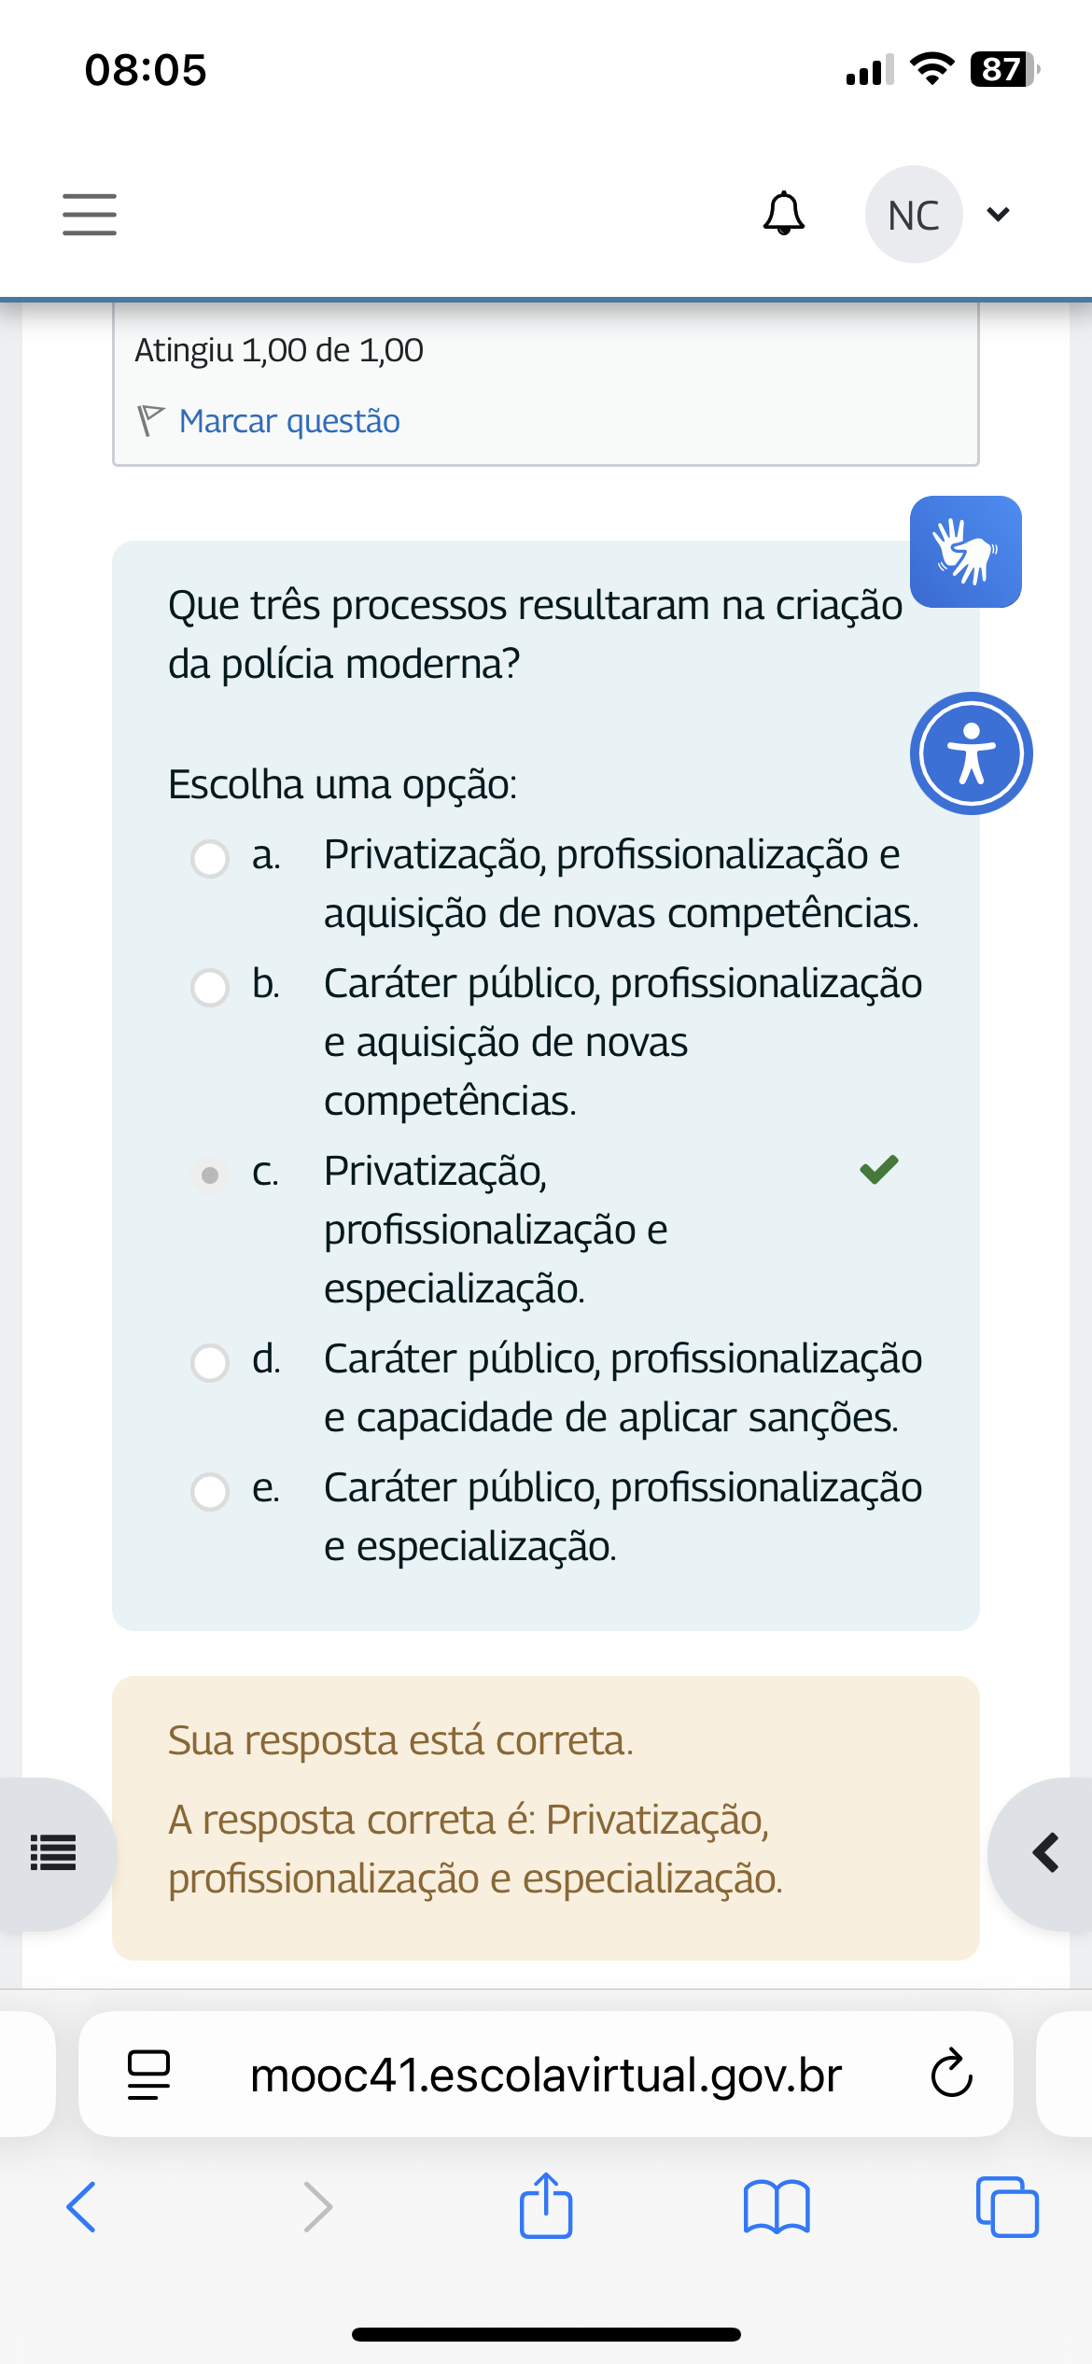Tap the mooc41.escolavirtual.gov.br address field
1092x2364 pixels.
tap(546, 2075)
